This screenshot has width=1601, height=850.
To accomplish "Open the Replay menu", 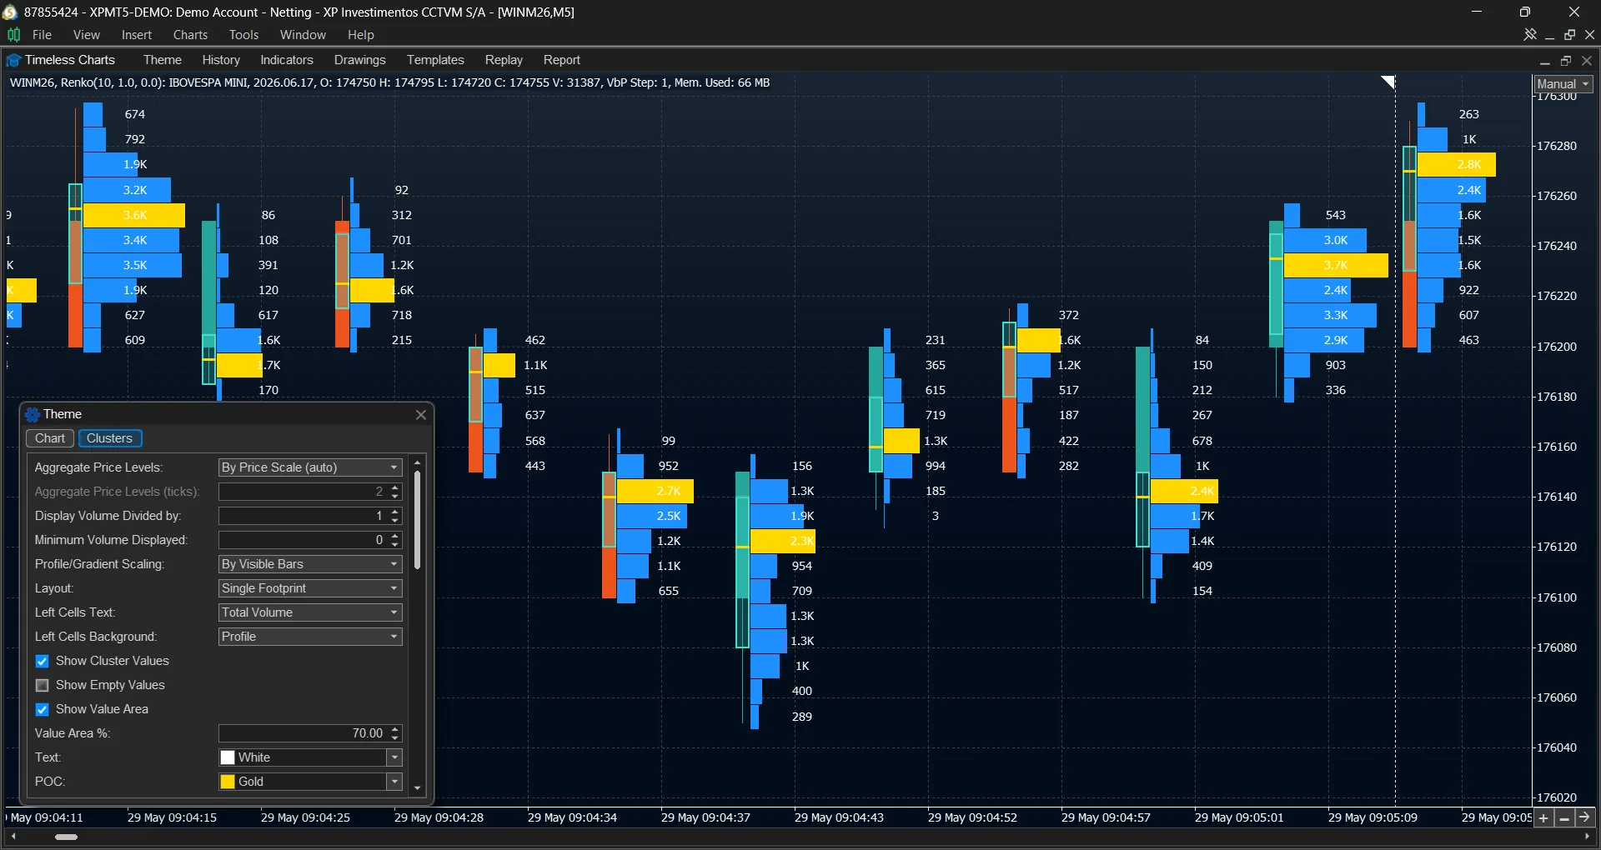I will pos(504,60).
